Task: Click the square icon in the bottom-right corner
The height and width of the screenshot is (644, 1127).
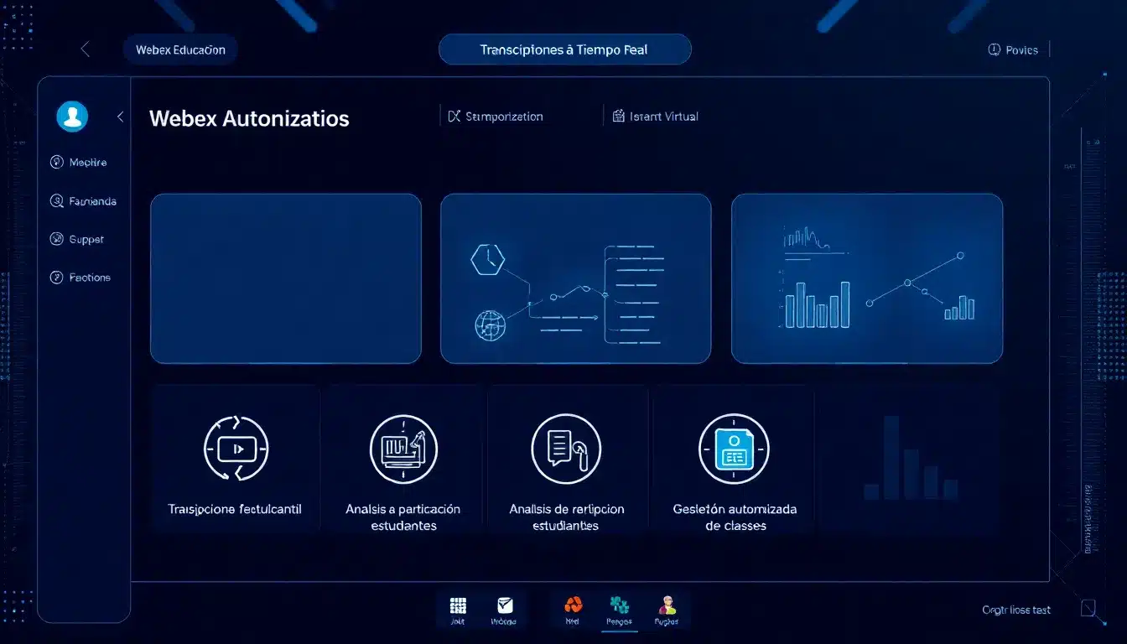Action: coord(1088,608)
